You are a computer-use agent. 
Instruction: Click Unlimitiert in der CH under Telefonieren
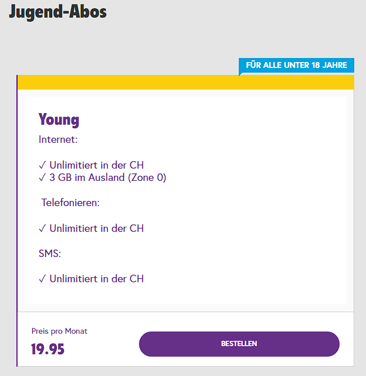[x=97, y=228]
